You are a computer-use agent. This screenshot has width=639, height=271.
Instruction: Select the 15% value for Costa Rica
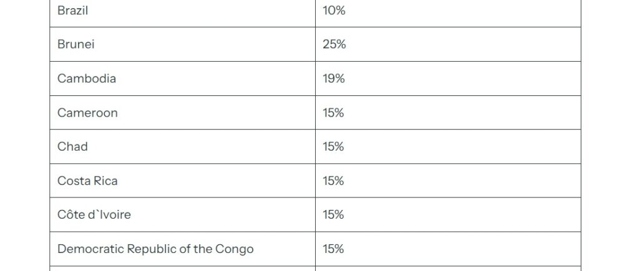click(x=333, y=181)
